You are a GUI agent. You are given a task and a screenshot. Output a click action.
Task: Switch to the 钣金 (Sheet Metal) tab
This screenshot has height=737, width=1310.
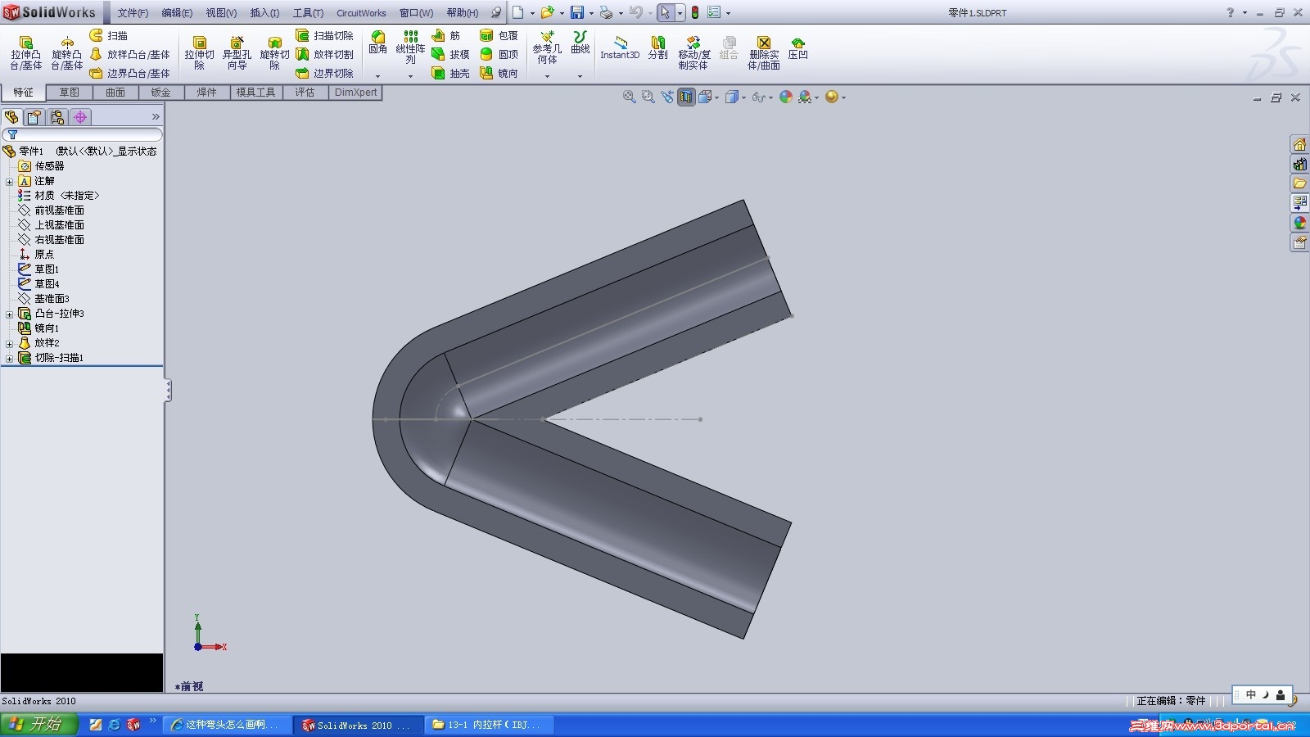161,93
